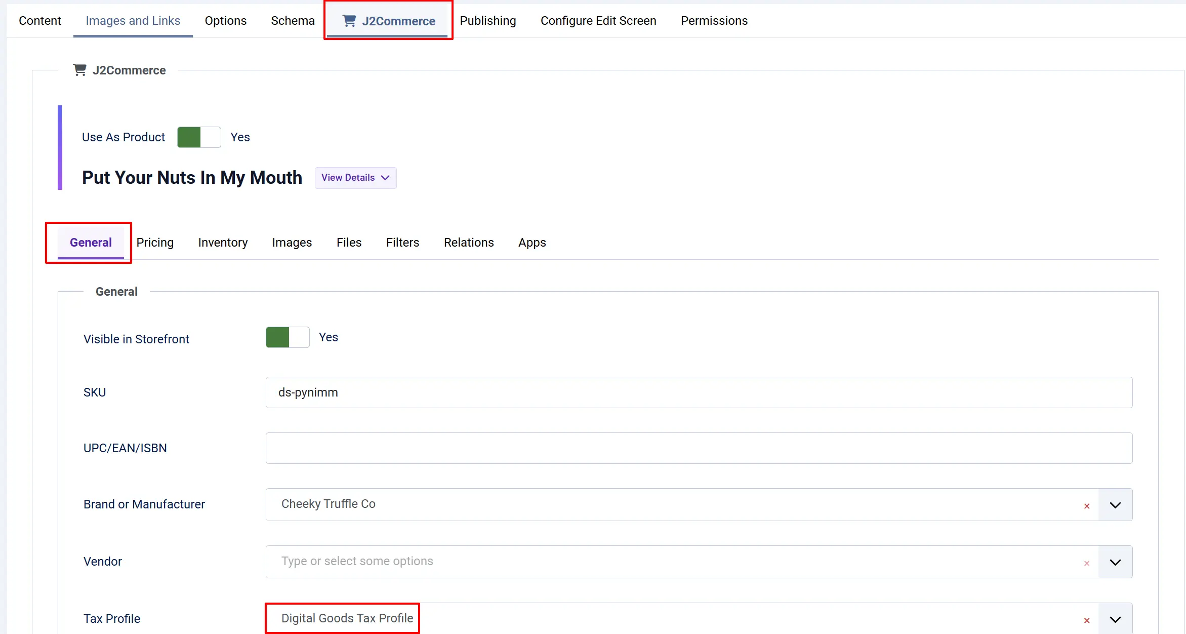Click the Digital Goods Tax Profile value
This screenshot has height=634, width=1186.
[347, 618]
